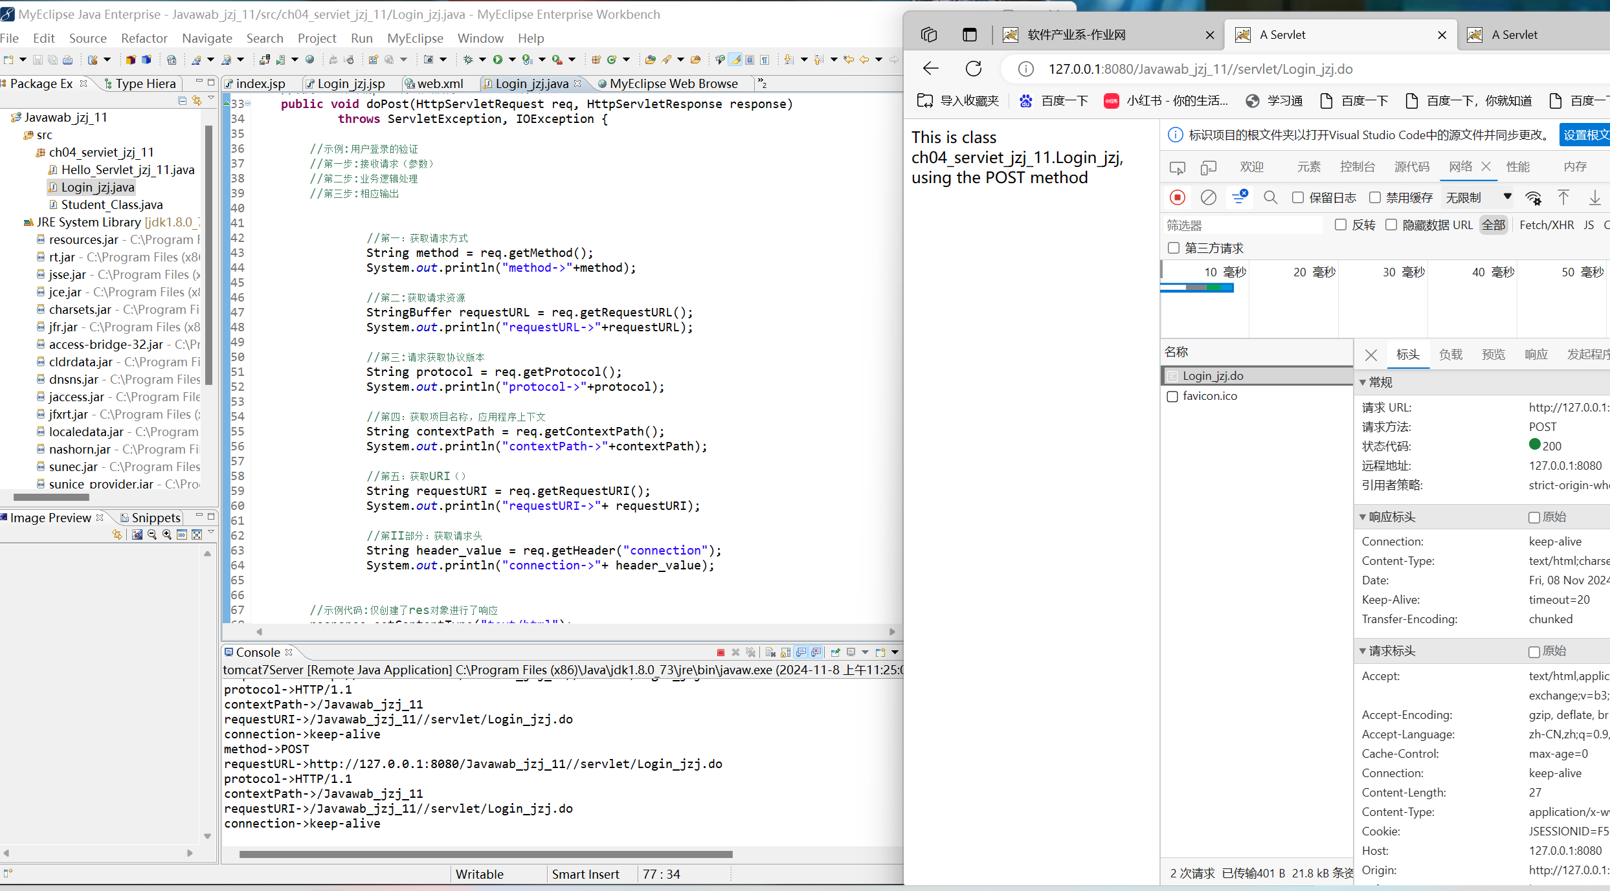
Task: Open the New file dropdown arrow
Action: click(23, 60)
